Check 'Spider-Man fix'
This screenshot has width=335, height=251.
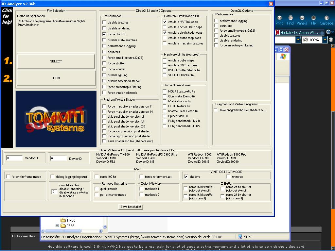tap(165, 116)
